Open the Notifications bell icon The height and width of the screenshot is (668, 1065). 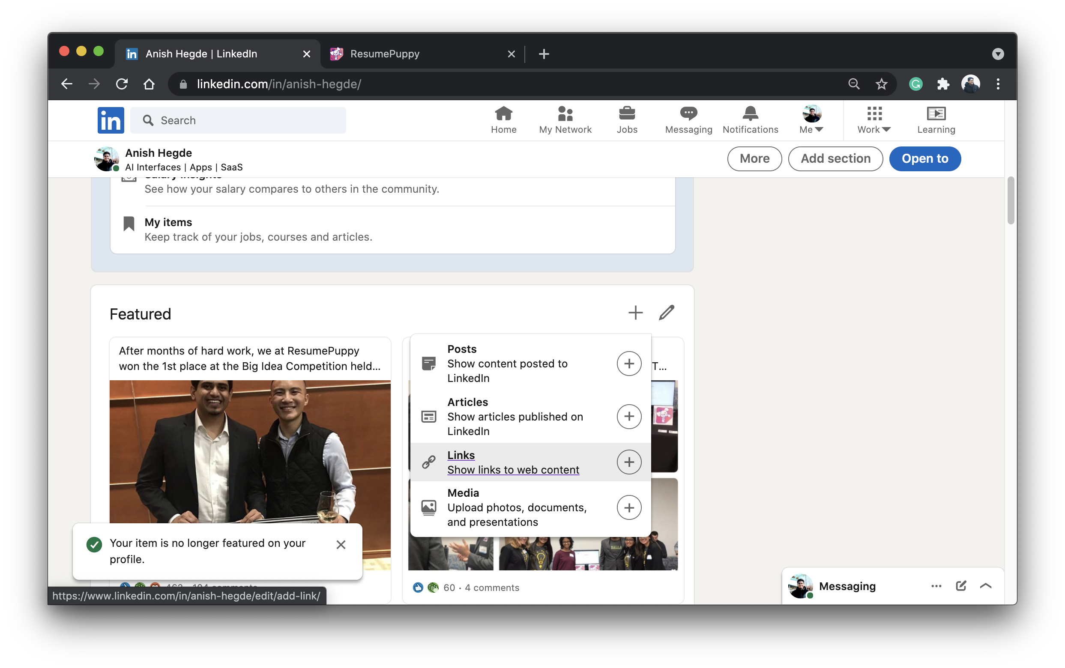pyautogui.click(x=750, y=114)
